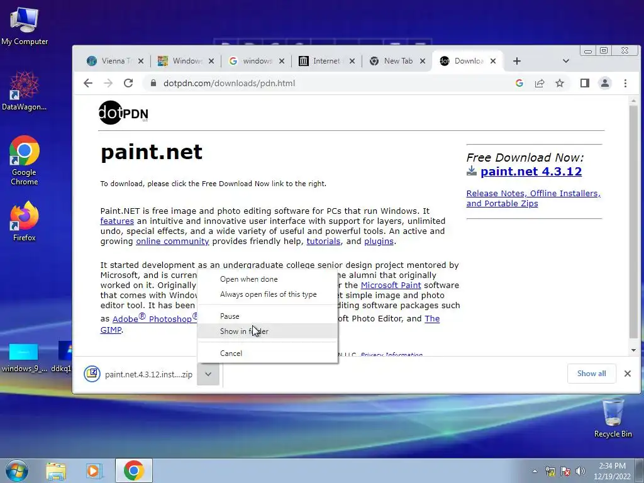
Task: Launch Google Chrome desktop shortcut
Action: (x=25, y=160)
